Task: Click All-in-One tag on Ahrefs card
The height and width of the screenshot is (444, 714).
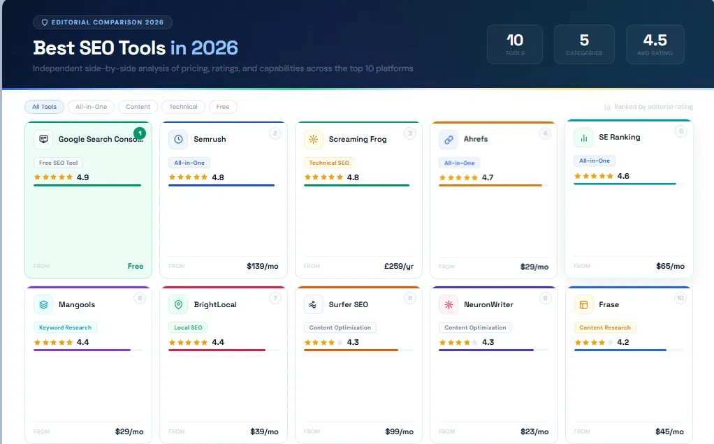Action: pyautogui.click(x=460, y=163)
